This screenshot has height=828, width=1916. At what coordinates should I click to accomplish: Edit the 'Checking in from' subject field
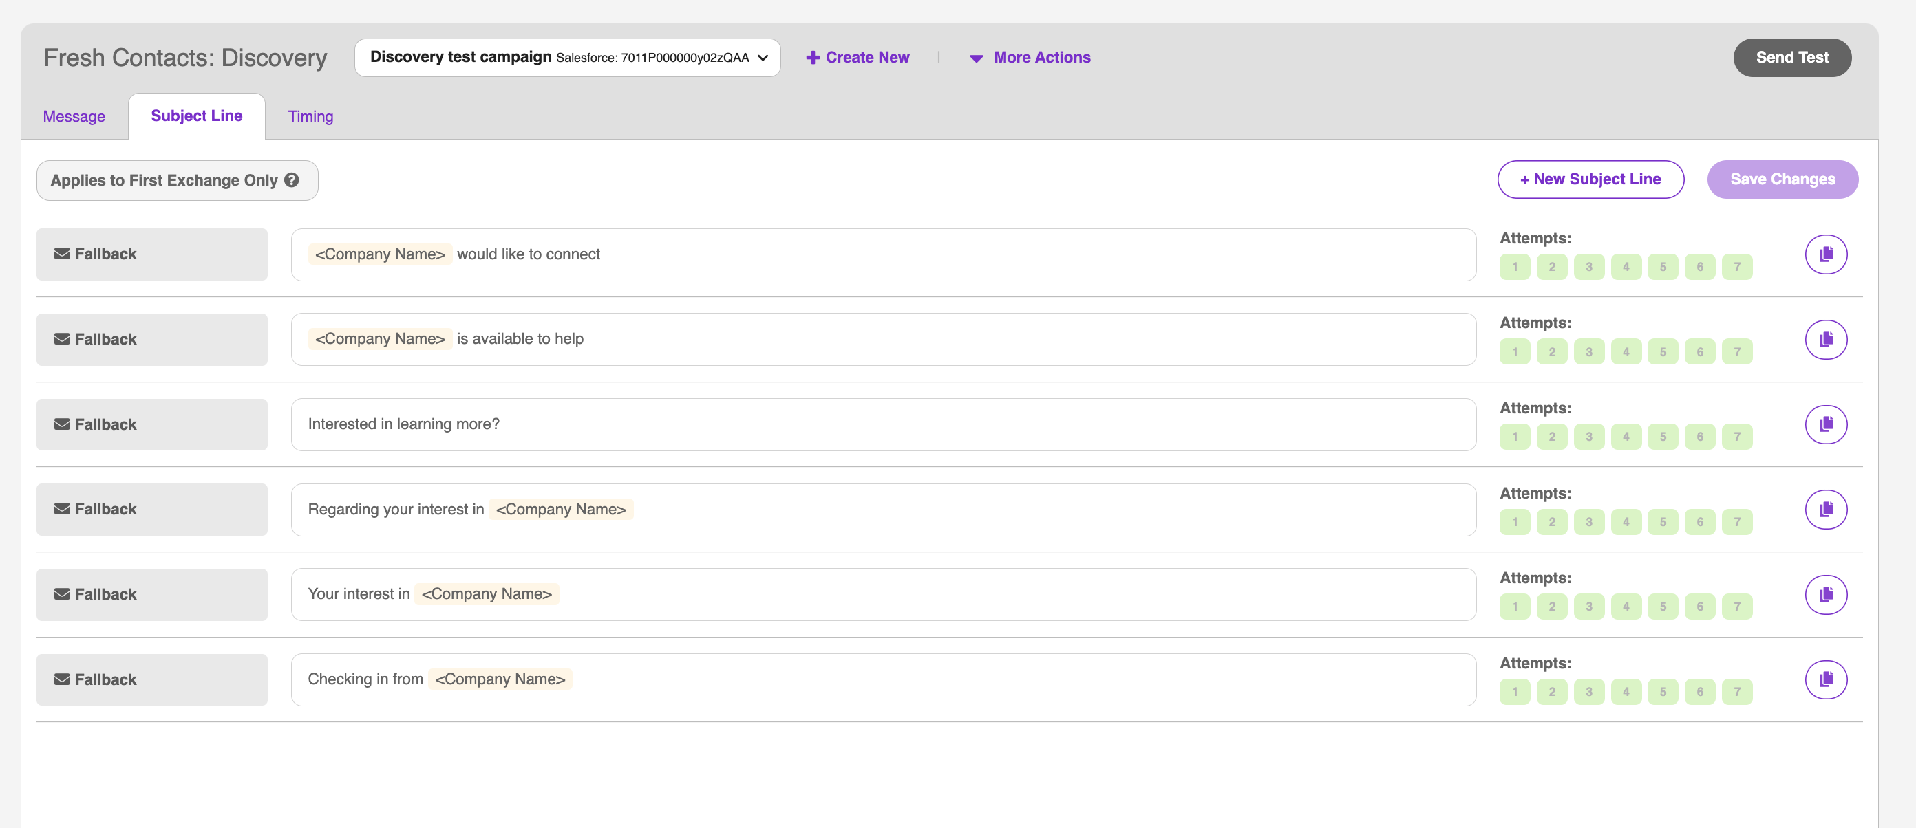tap(883, 679)
